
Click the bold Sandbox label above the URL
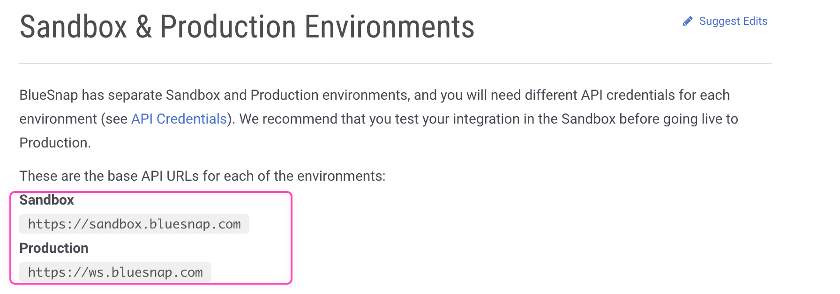coord(46,200)
